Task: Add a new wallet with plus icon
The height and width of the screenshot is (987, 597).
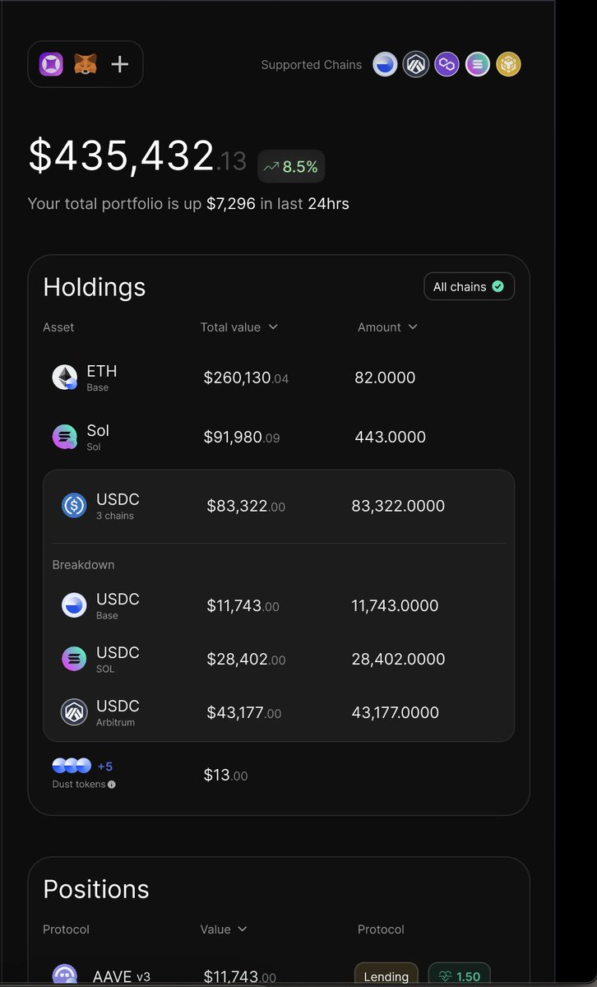Action: click(120, 64)
